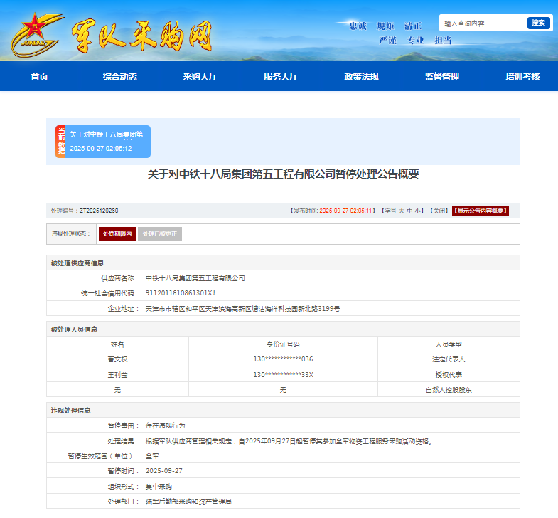Open the 首页 menu item
Viewport: 558px width, 518px height.
(39, 77)
